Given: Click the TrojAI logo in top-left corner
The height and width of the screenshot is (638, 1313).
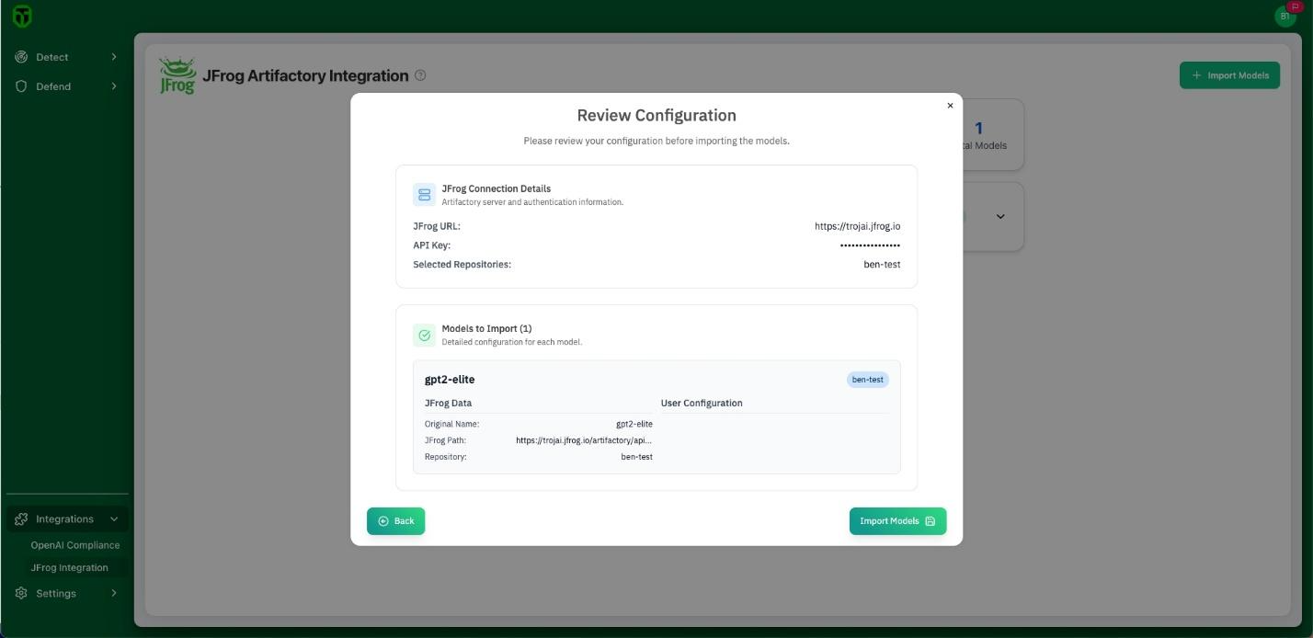Looking at the screenshot, I should tap(22, 17).
